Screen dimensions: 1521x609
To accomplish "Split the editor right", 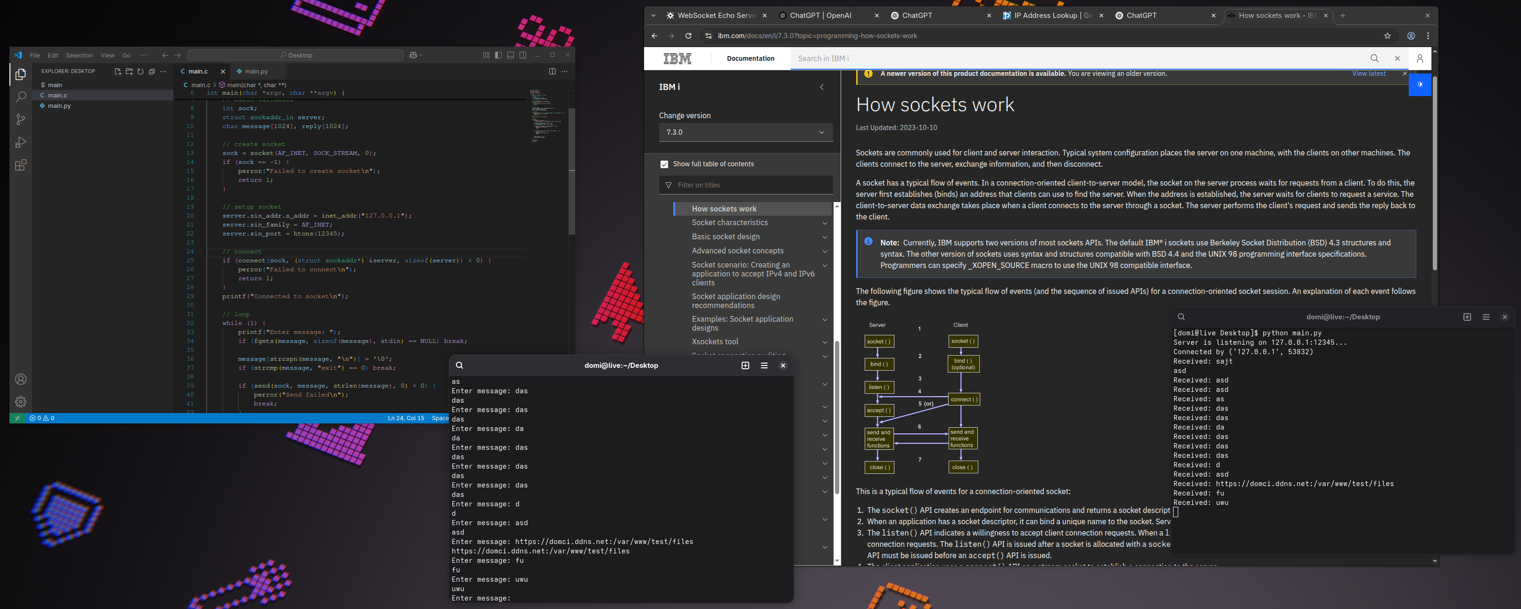I will [x=552, y=72].
